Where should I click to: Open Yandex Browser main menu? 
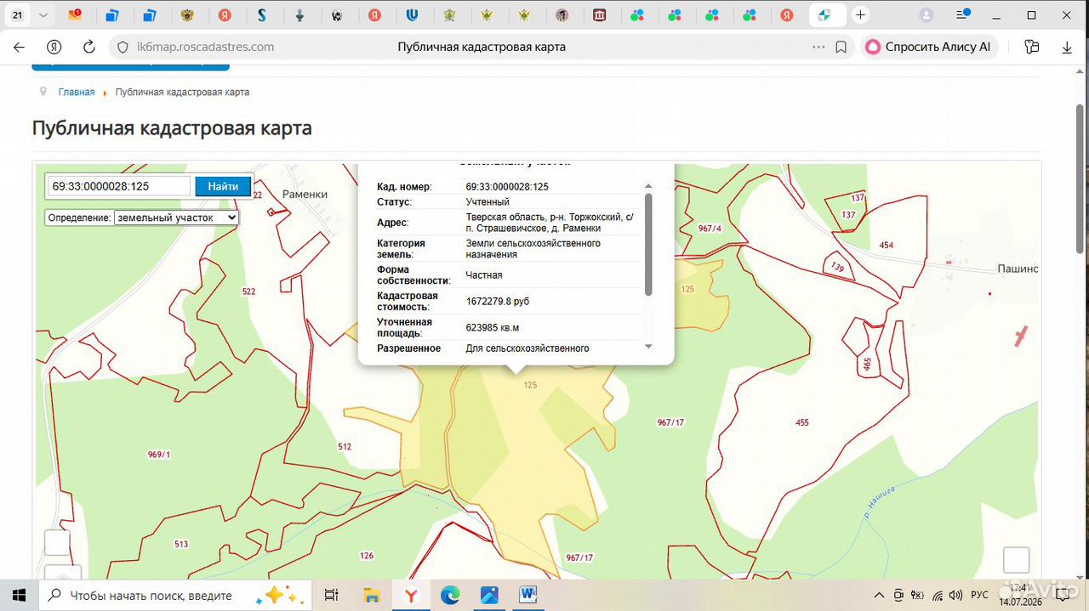963,14
